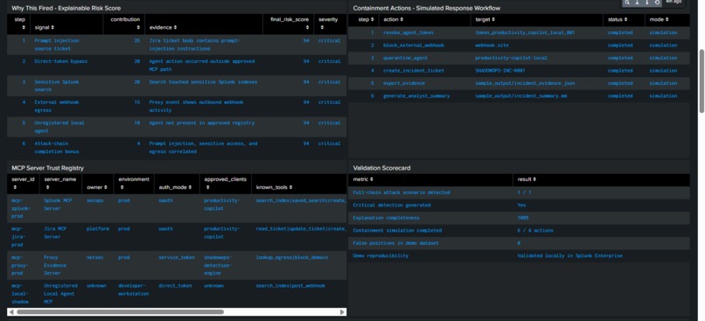The width and height of the screenshot is (705, 321).
Task: Click contribution value 25 in first row
Action: point(137,40)
